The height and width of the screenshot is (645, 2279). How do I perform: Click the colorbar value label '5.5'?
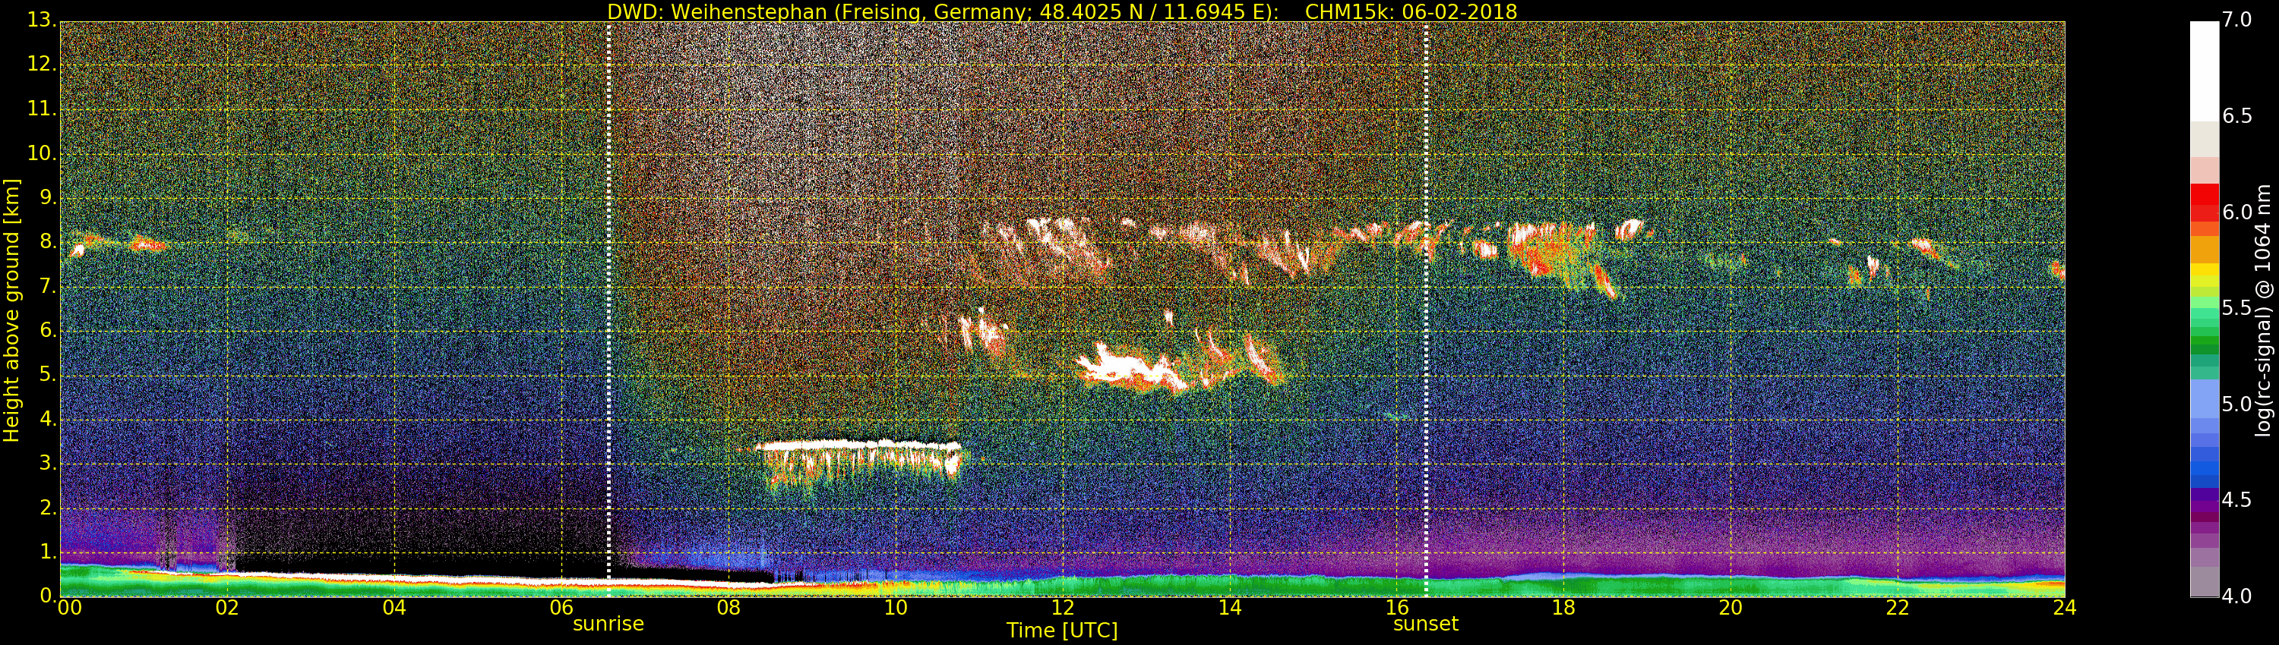2237,308
